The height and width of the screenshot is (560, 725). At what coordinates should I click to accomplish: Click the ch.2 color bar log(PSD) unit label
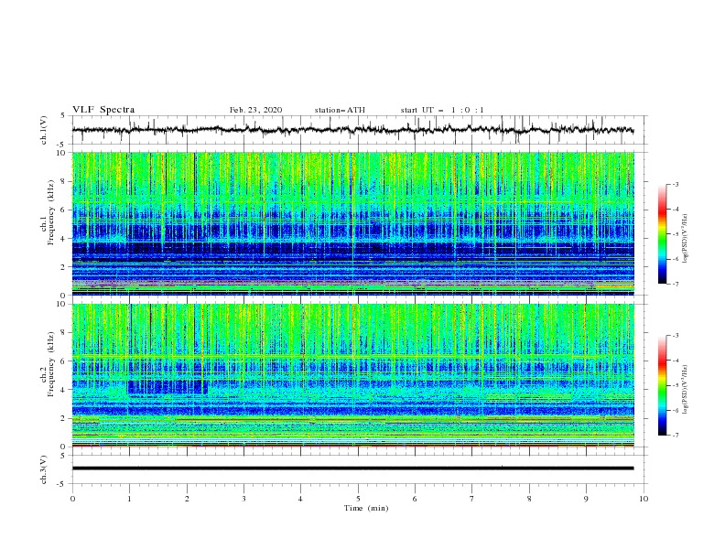(686, 390)
